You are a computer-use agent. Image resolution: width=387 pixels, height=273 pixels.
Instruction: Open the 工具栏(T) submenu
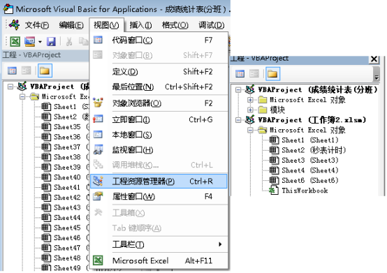pyautogui.click(x=159, y=244)
